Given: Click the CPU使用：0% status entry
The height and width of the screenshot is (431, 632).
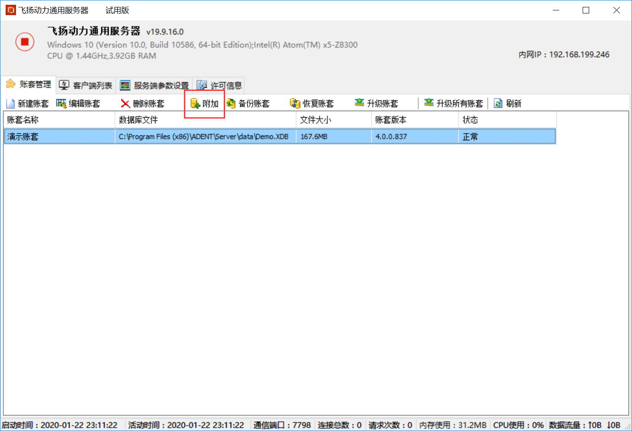Looking at the screenshot, I should click(518, 425).
